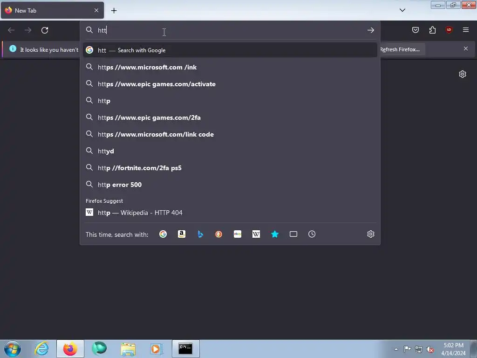Switch to Command Prompt taskbar window
This screenshot has height=358, width=477.
point(185,349)
